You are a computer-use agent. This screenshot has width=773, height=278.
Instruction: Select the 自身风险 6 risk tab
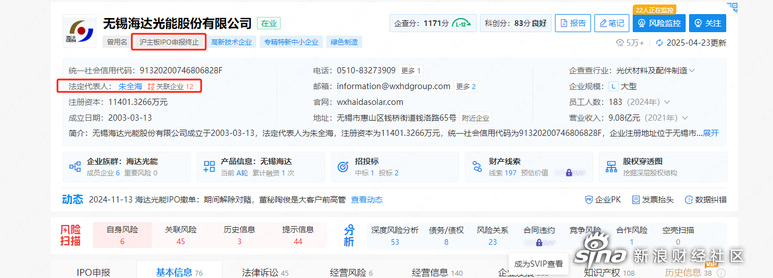[x=122, y=235]
